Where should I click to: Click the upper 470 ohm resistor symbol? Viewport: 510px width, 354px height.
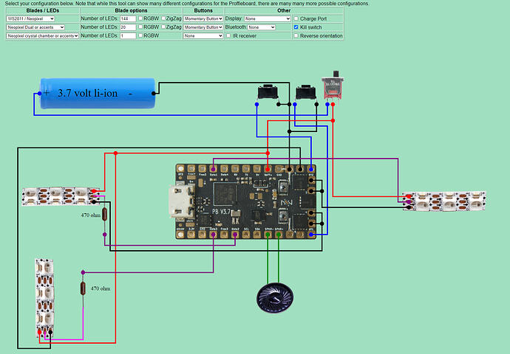[x=104, y=215]
